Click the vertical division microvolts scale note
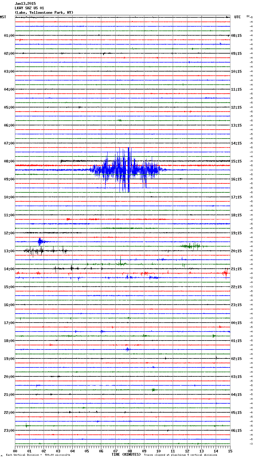 point(38,455)
